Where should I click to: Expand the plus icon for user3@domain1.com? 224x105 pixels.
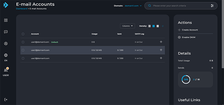point(161,58)
